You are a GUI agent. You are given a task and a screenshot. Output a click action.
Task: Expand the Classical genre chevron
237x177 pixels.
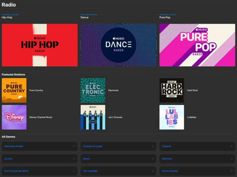point(232,146)
